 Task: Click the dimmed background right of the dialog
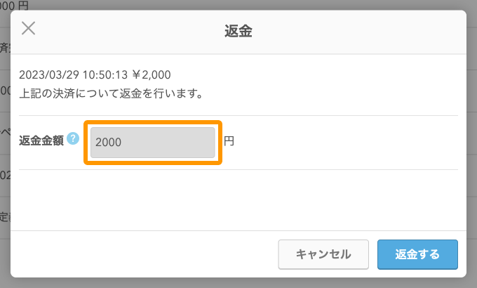tap(471, 140)
